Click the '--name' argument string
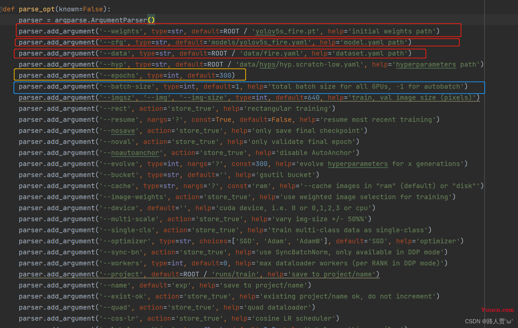This screenshot has height=328, width=518. pyautogui.click(x=115, y=285)
